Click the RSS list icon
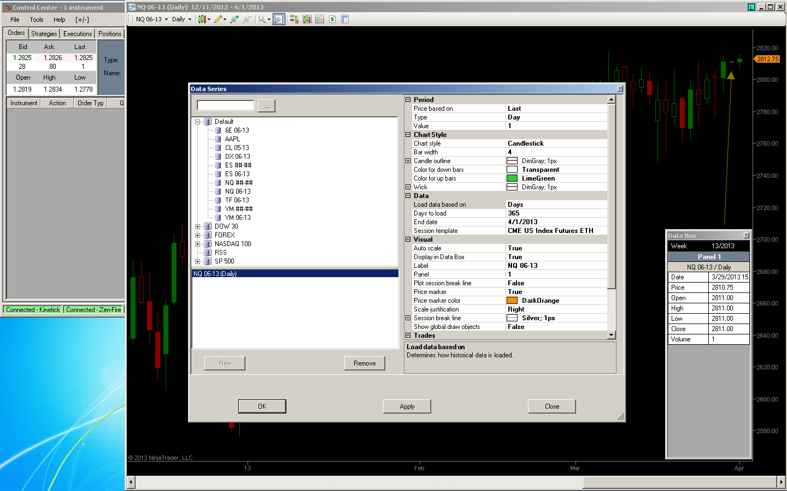 tap(208, 253)
